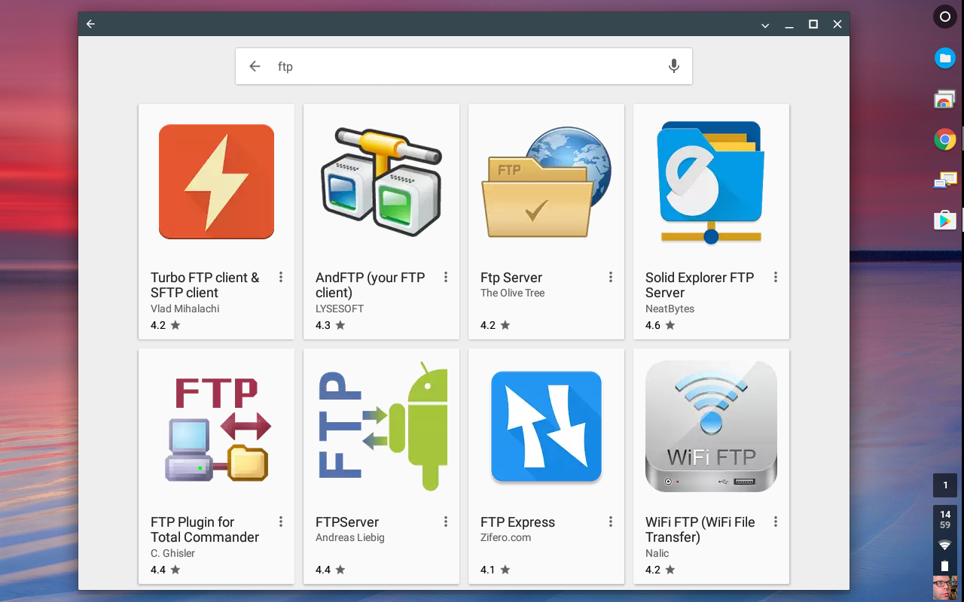Viewport: 964px width, 602px height.
Task: Open options menu for Turbo FTP client
Action: click(x=281, y=278)
